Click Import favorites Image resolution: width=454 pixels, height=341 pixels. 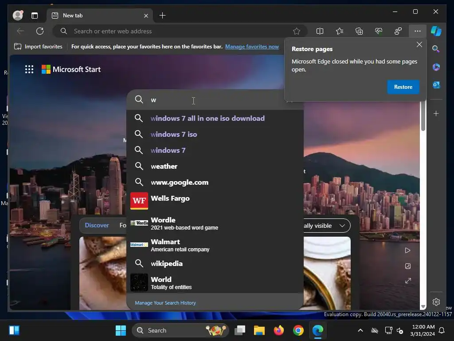tap(38, 47)
